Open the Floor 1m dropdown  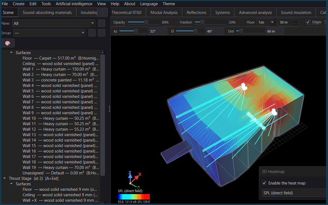click(266, 22)
